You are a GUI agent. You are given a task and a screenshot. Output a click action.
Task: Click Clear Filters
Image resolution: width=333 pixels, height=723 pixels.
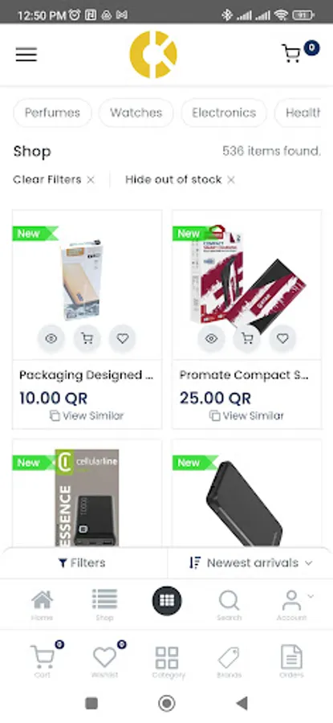coord(47,179)
